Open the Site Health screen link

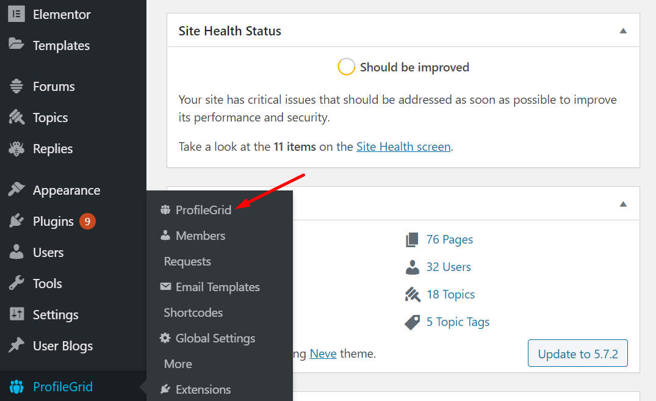tap(403, 146)
